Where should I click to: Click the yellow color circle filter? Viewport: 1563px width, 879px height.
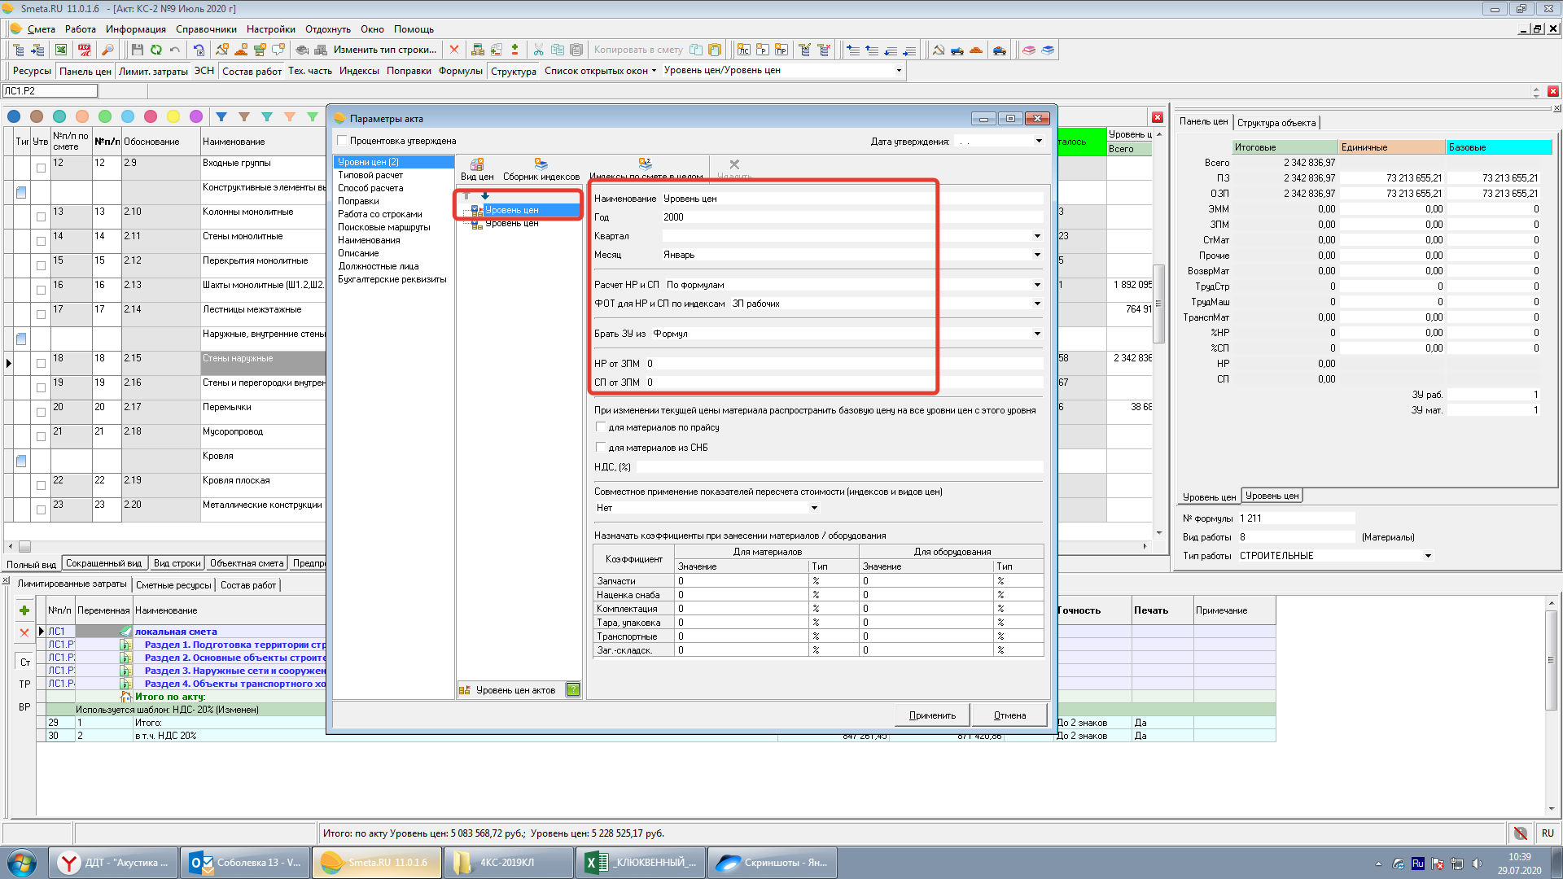[x=173, y=116]
